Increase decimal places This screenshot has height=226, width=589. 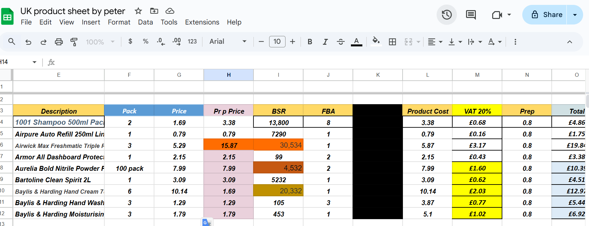[177, 41]
